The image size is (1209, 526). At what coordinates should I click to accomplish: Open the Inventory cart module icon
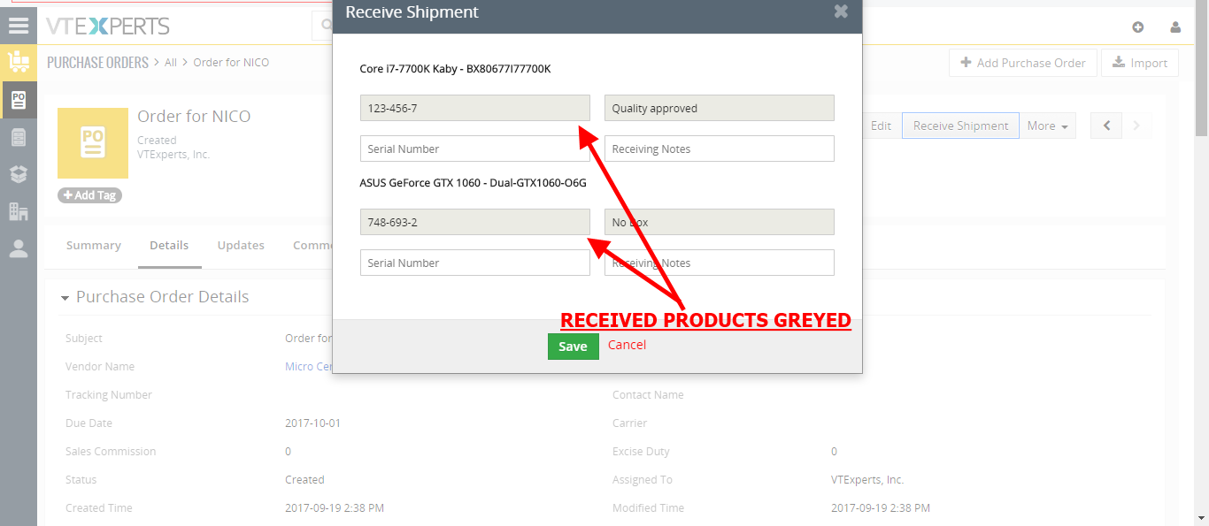pyautogui.click(x=19, y=62)
